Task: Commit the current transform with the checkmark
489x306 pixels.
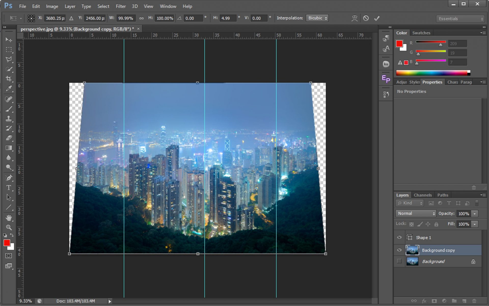Action: click(x=377, y=18)
